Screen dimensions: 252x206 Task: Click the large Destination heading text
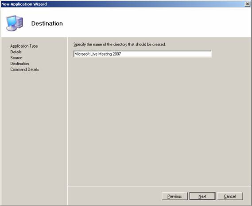(x=47, y=23)
